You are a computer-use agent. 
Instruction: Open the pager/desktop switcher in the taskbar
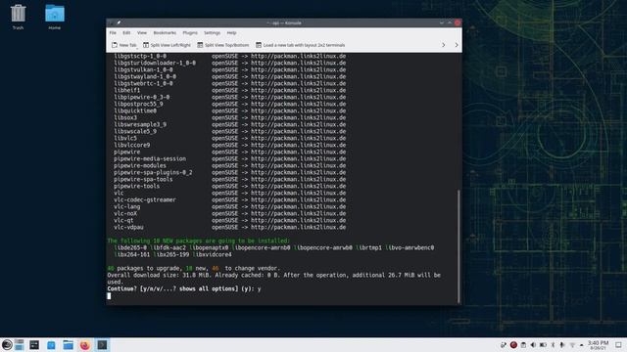point(20,345)
